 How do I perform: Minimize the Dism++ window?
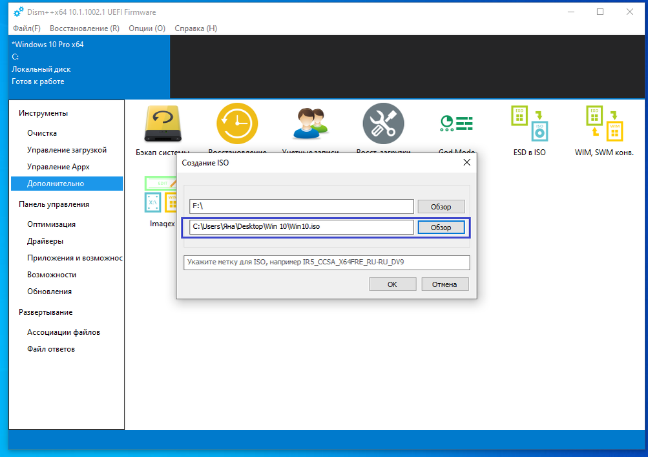[571, 12]
